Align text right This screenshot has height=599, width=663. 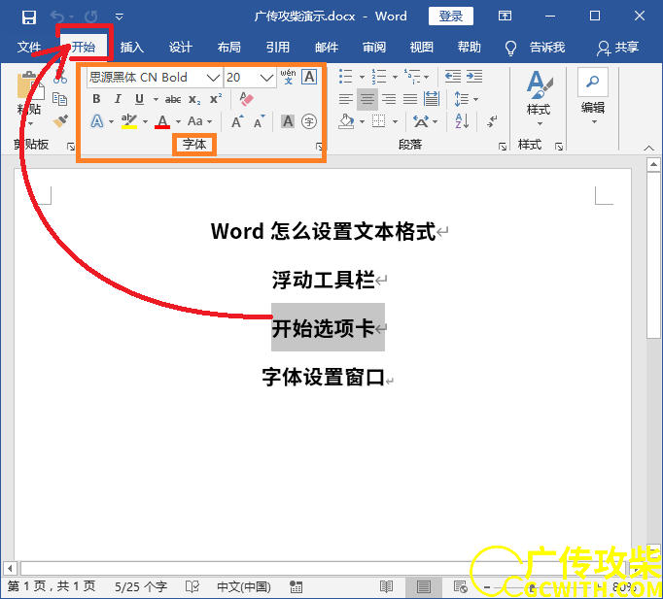(x=389, y=99)
